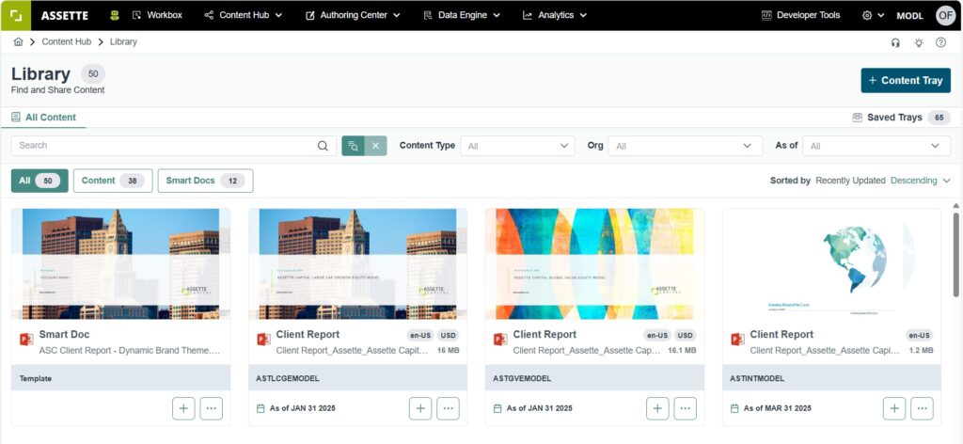Open more options for ASTLCGEMODEL card
This screenshot has width=963, height=444.
click(449, 408)
